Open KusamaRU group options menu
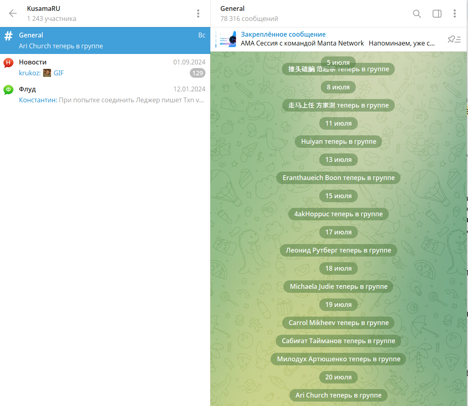The image size is (468, 406). point(198,13)
